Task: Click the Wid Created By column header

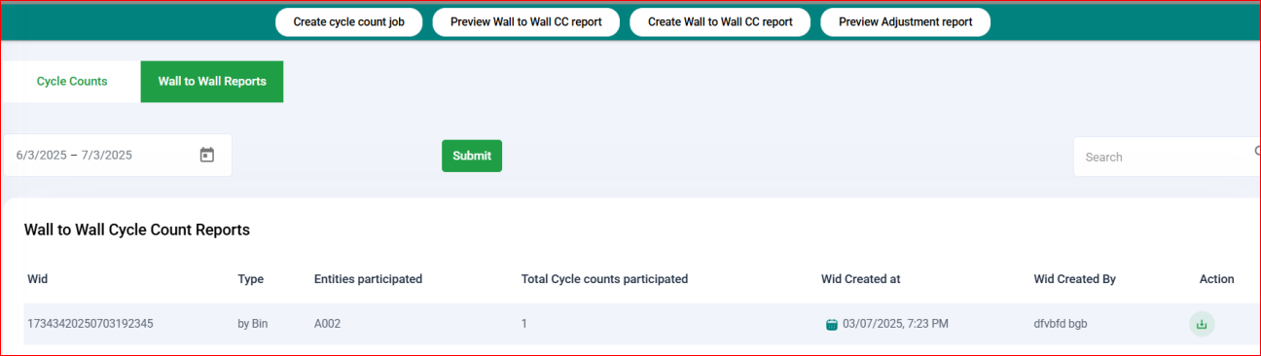Action: 1074,279
